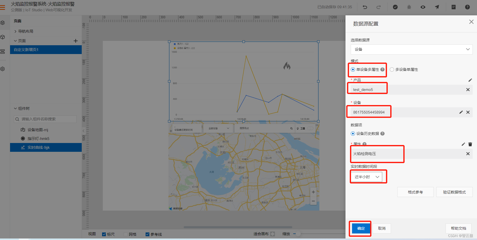Select the 设备历史数据 radio option
This screenshot has height=240, width=477.
[353, 133]
